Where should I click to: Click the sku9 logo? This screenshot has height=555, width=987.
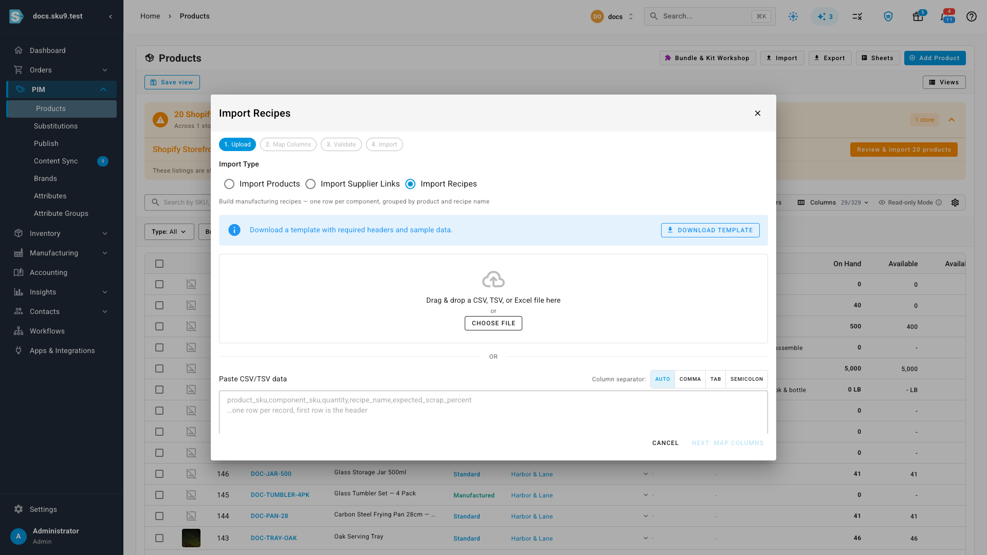[x=16, y=16]
